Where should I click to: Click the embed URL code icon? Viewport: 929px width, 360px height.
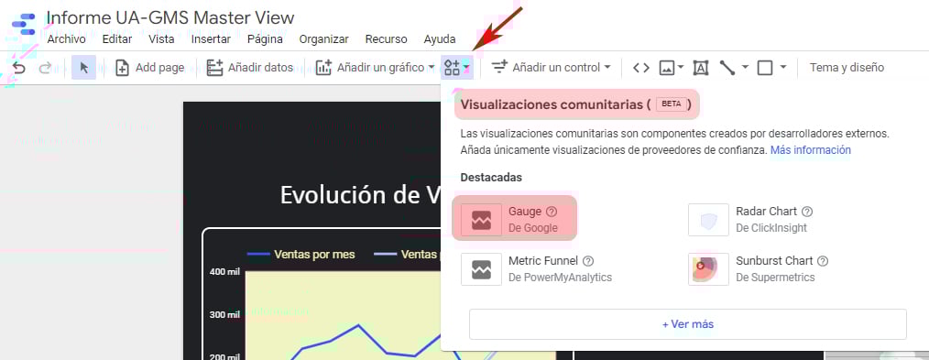click(x=641, y=68)
